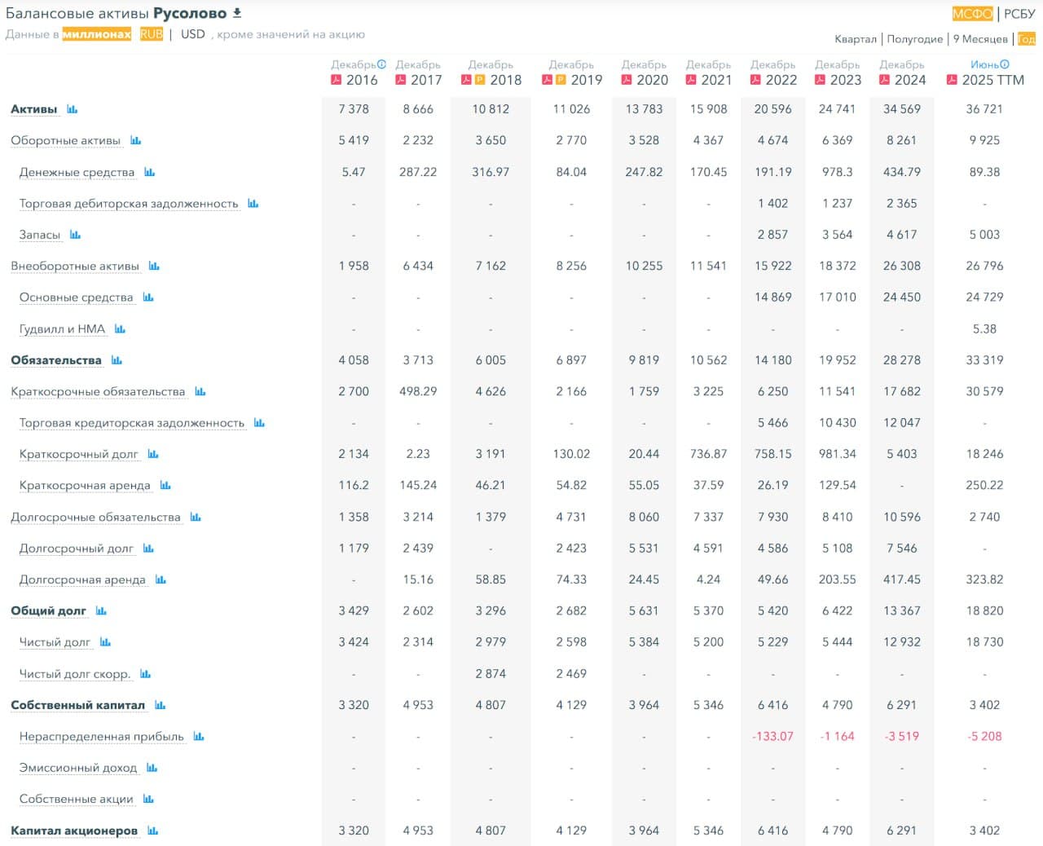The height and width of the screenshot is (846, 1043).
Task: Click the orange presentation icon for 2018
Action: (480, 80)
